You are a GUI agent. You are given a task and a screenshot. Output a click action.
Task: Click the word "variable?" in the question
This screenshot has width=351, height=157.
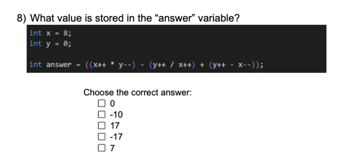point(219,18)
